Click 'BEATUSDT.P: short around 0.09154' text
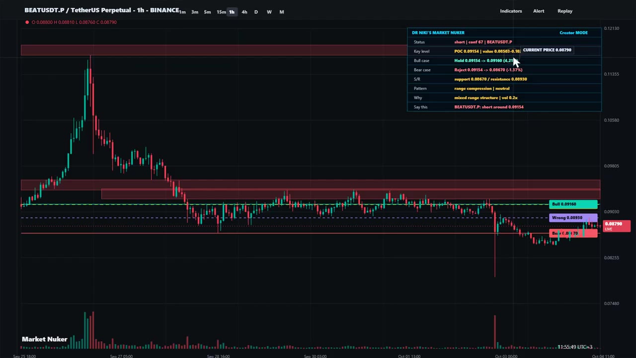636x358 pixels. [488, 107]
